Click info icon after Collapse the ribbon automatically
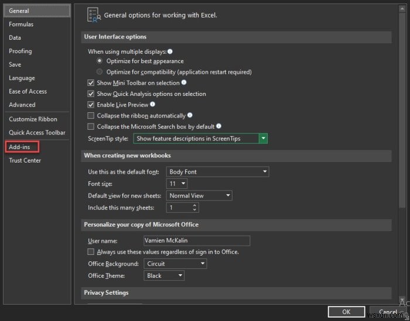The image size is (410, 321). tap(190, 115)
